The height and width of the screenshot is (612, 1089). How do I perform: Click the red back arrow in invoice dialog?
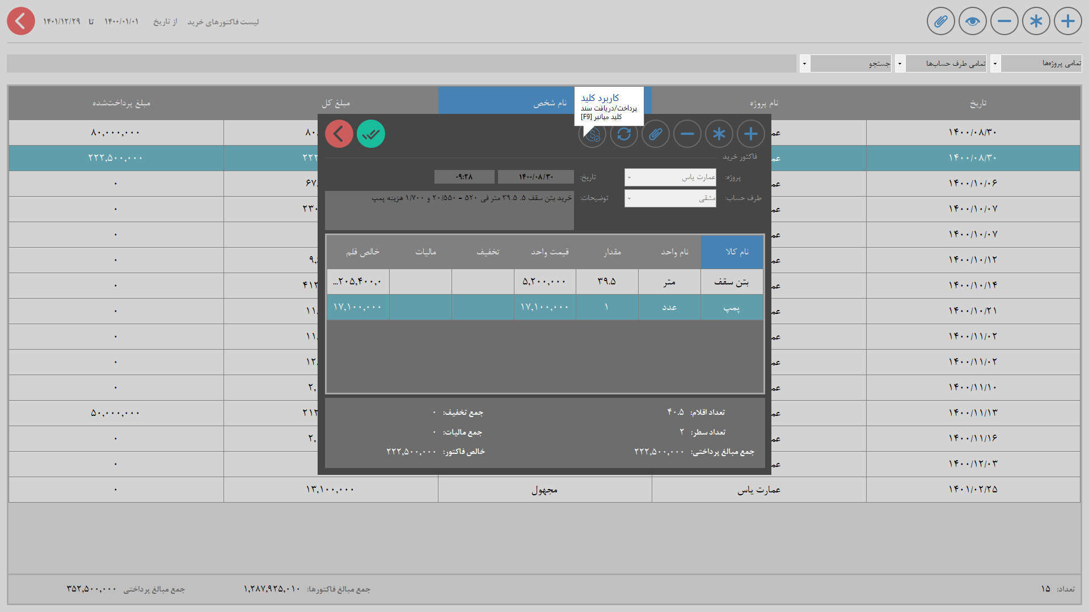[x=339, y=134]
